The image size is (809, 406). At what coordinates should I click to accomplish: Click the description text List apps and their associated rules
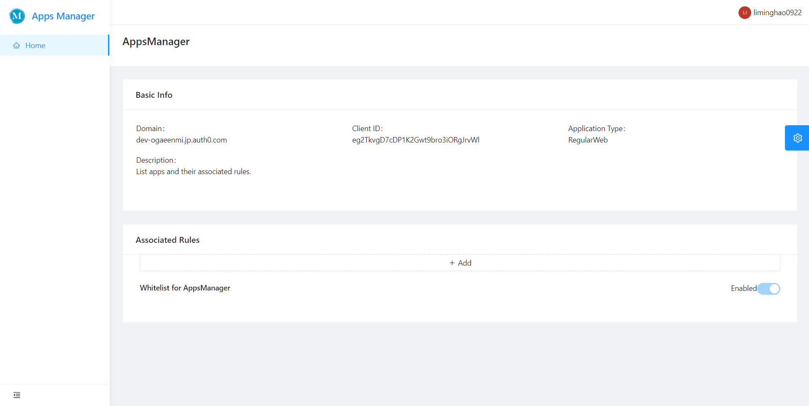(194, 172)
